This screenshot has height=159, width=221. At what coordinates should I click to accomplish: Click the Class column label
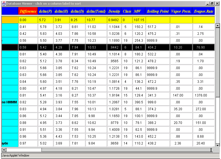click(127, 11)
